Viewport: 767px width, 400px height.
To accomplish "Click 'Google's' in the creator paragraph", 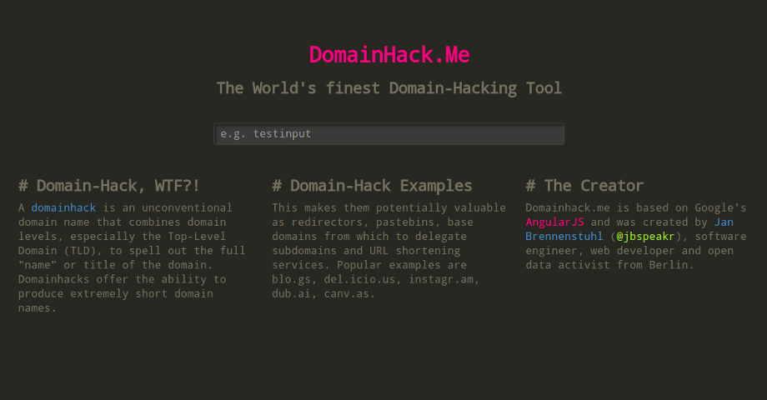I will pos(719,207).
